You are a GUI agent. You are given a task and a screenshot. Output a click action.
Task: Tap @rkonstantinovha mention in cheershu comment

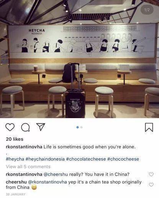[48, 182]
